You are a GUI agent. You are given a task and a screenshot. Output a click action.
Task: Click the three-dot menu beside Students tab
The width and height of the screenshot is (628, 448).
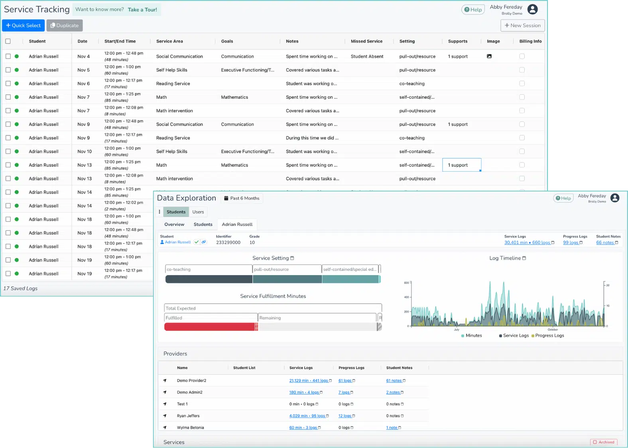[159, 212]
